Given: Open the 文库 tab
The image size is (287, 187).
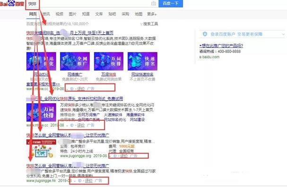Looking at the screenshot, I should (x=99, y=14).
